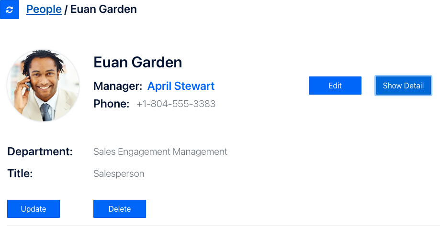Click the phone number +1-804-555-3383
The width and height of the screenshot is (440, 226).
[176, 104]
